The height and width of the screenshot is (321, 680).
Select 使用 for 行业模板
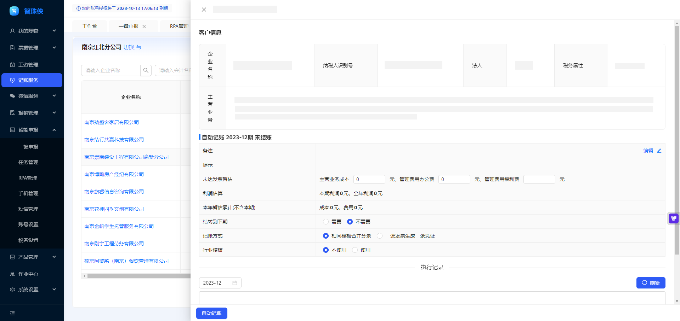tap(355, 250)
